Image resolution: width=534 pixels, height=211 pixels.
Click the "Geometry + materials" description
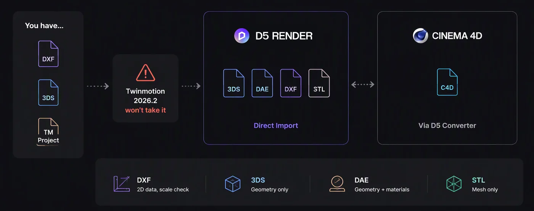click(382, 189)
